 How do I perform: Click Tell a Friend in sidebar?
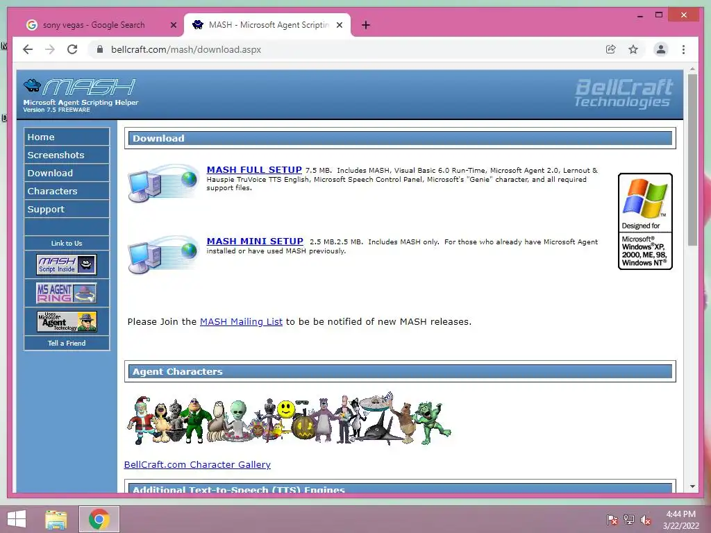pos(67,343)
